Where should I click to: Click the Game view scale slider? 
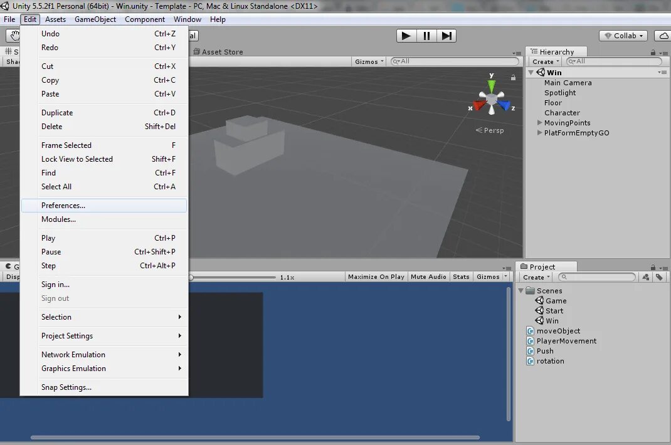(x=233, y=277)
